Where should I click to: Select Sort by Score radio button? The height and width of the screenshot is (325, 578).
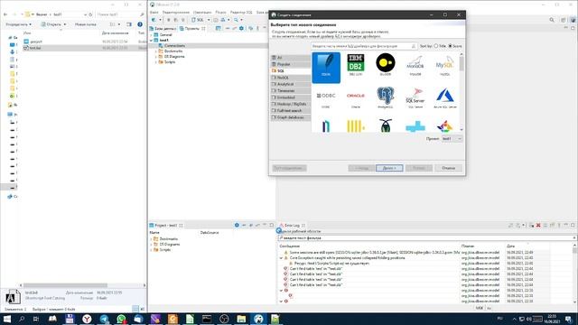tap(450, 46)
